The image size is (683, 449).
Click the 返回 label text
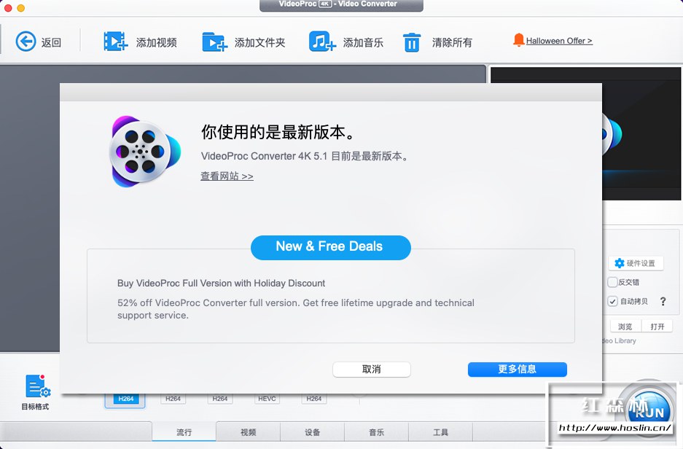click(52, 43)
